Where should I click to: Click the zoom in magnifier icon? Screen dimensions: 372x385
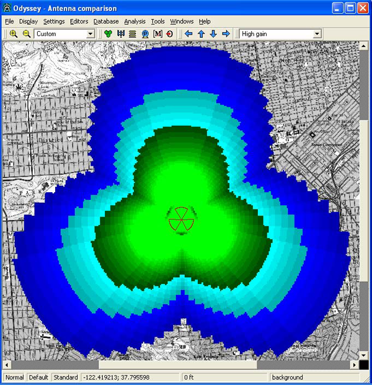click(x=13, y=34)
